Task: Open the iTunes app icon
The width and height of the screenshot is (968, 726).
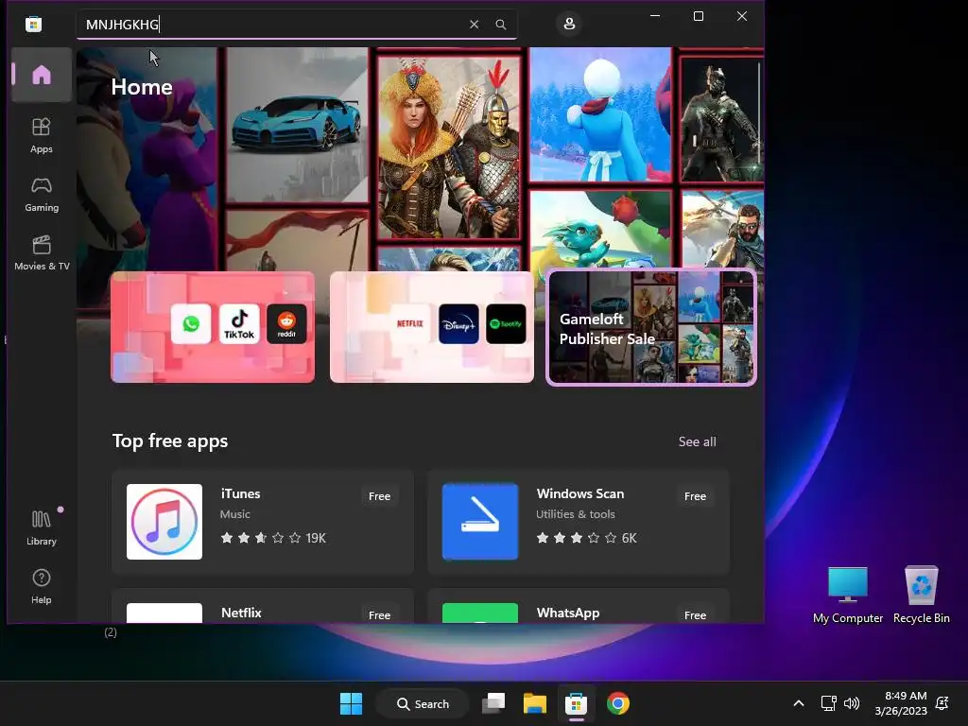Action: (164, 522)
